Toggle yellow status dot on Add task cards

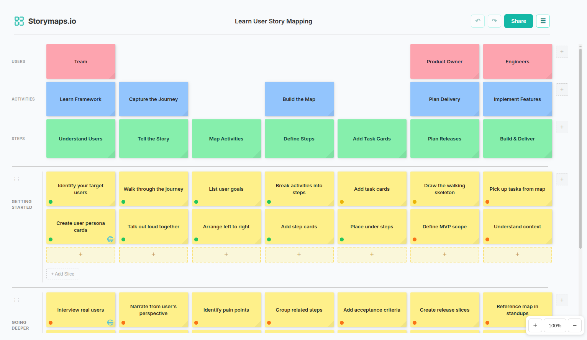coord(342,202)
